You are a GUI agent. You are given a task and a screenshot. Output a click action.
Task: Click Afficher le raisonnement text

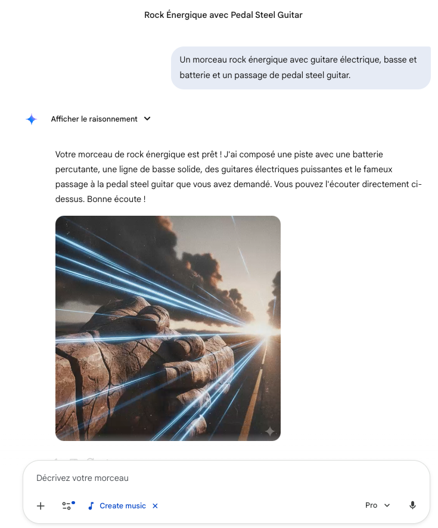pos(94,119)
